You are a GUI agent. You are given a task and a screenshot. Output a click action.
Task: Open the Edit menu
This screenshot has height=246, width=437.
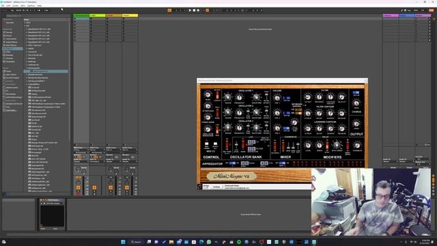point(8,5)
